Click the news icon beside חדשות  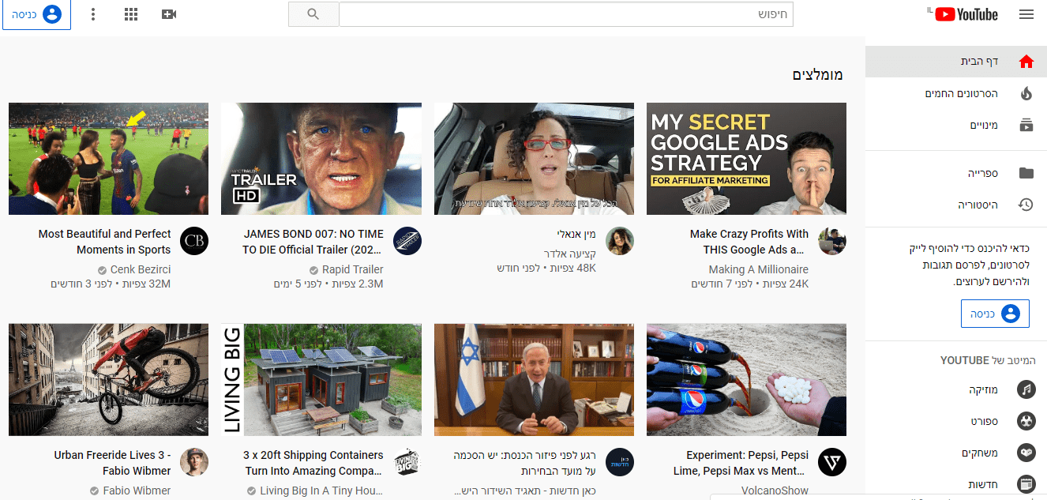[1026, 483]
